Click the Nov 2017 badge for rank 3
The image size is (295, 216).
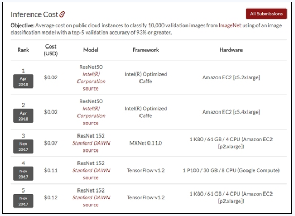(24, 146)
